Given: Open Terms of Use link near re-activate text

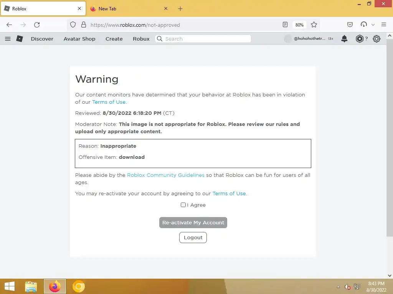Looking at the screenshot, I should tap(229, 193).
